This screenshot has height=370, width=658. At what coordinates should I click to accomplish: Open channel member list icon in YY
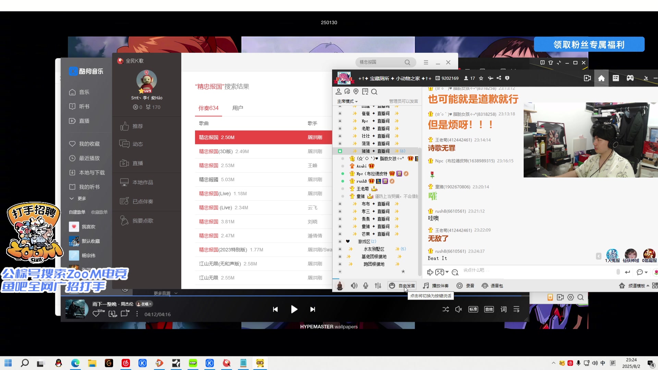[x=339, y=91]
